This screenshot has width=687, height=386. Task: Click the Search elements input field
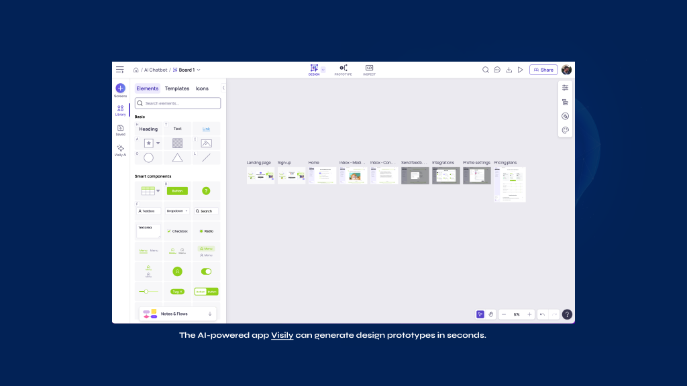tap(181, 103)
